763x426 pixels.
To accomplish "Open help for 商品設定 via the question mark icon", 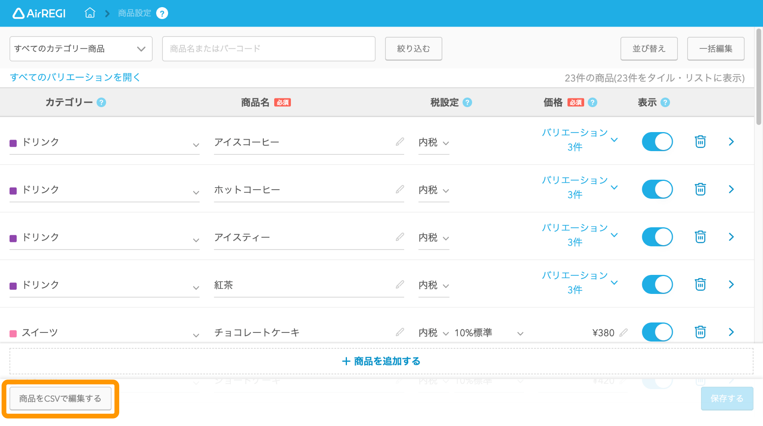I will tap(162, 13).
